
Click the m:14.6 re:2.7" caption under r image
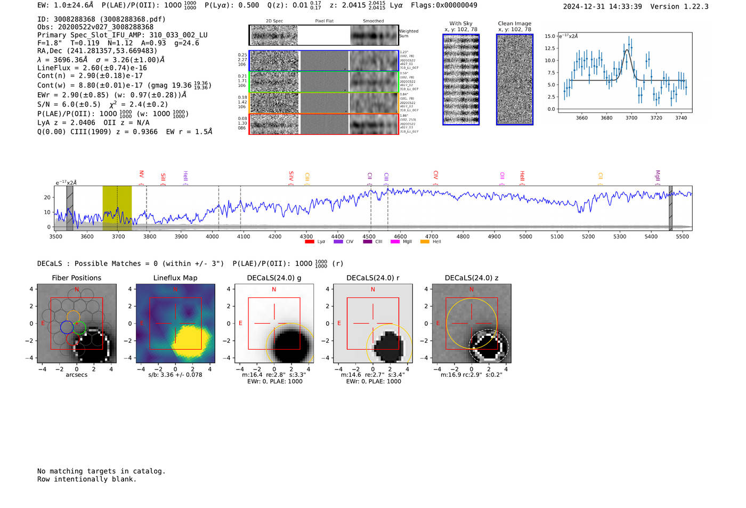tap(372, 375)
